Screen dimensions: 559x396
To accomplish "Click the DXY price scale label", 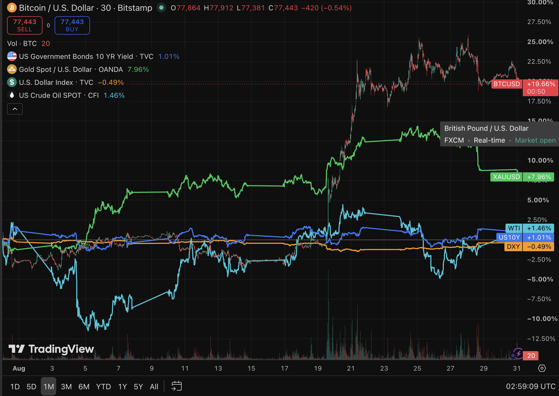I will pyautogui.click(x=514, y=247).
